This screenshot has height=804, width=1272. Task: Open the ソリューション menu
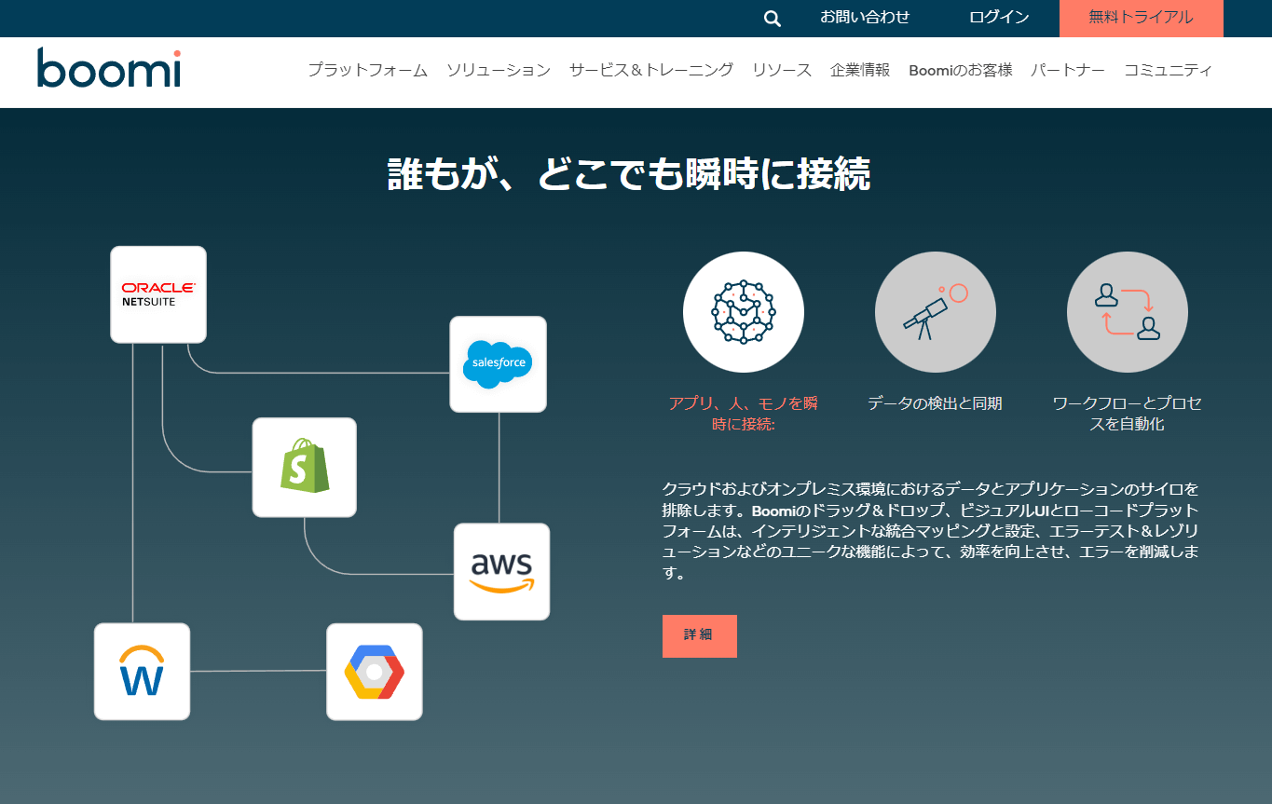499,70
